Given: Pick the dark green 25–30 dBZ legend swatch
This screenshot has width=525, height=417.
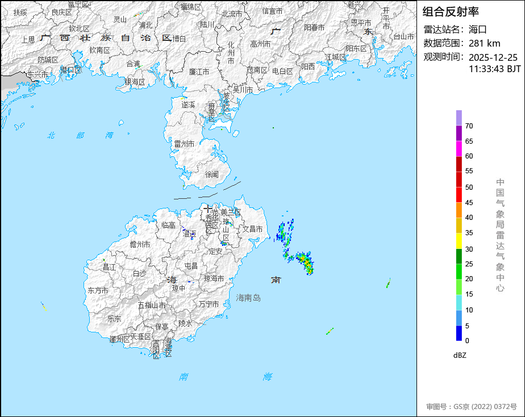Looking at the screenshot, I should (459, 256).
